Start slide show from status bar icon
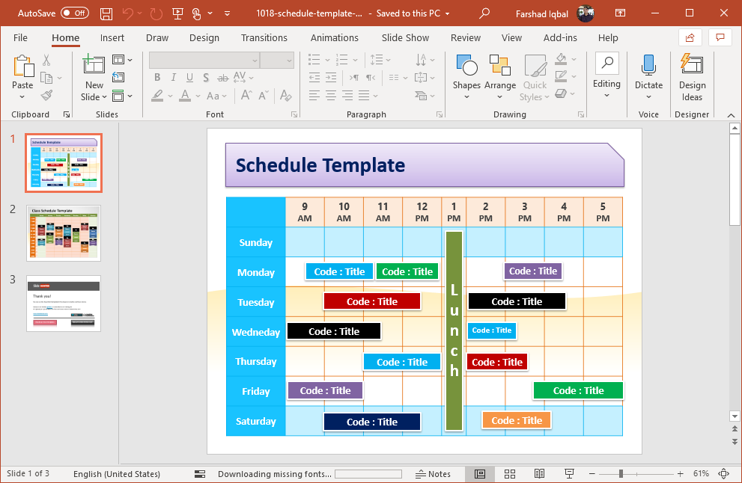The height and width of the screenshot is (483, 742). 569,474
